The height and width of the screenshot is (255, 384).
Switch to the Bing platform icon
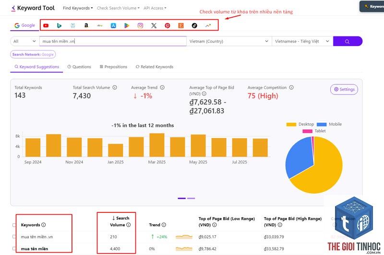[x=59, y=25]
